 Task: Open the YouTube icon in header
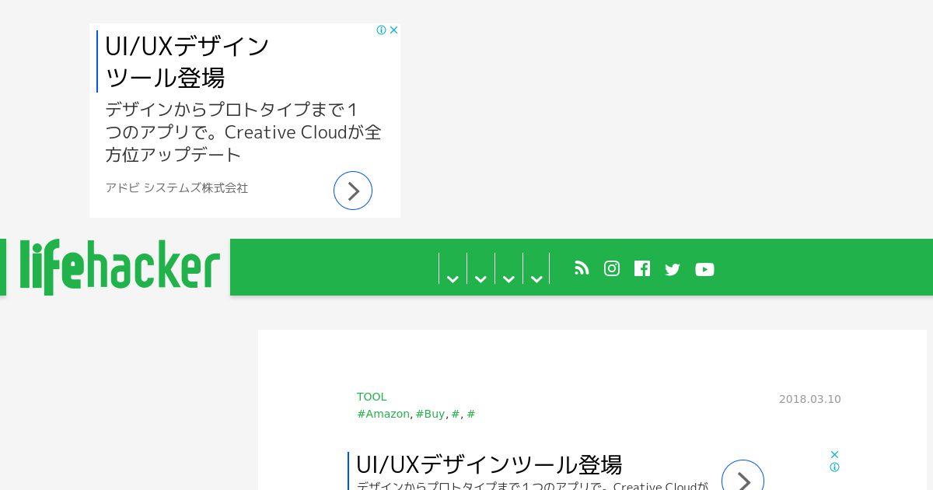(x=704, y=269)
